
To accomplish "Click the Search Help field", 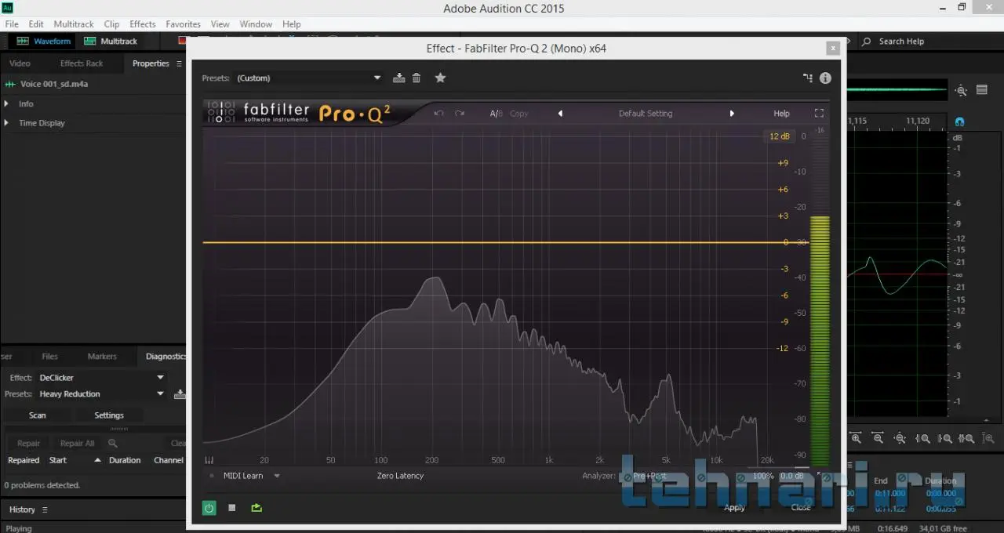I will coord(901,42).
